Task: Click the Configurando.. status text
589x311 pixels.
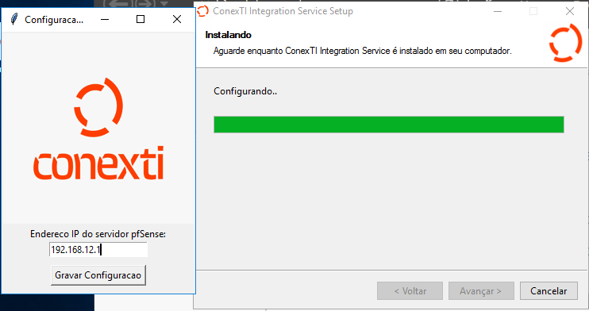Action: coord(245,91)
